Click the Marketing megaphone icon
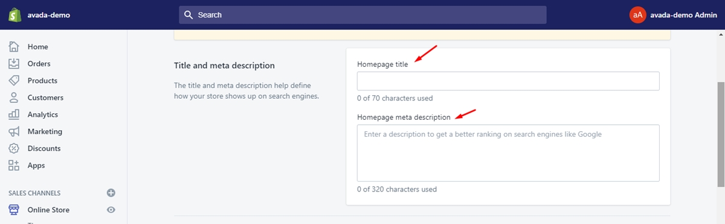The width and height of the screenshot is (725, 224). [14, 131]
